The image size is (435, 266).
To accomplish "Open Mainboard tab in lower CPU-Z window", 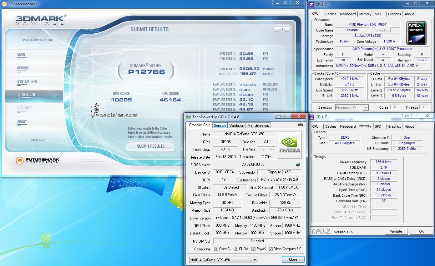I will [x=348, y=126].
